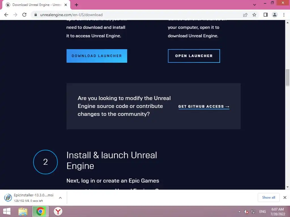Open the EpicInstaller msi download item
The image size is (290, 217).
point(33,198)
